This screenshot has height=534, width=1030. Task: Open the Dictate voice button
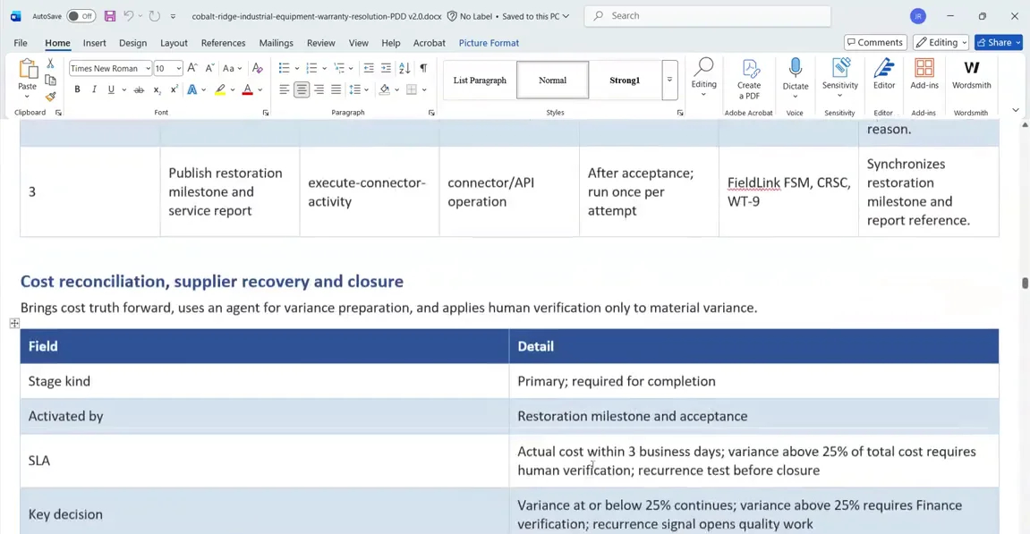(x=795, y=78)
